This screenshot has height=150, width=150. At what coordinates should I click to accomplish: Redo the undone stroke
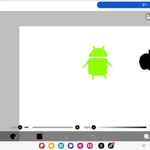pos(120,137)
